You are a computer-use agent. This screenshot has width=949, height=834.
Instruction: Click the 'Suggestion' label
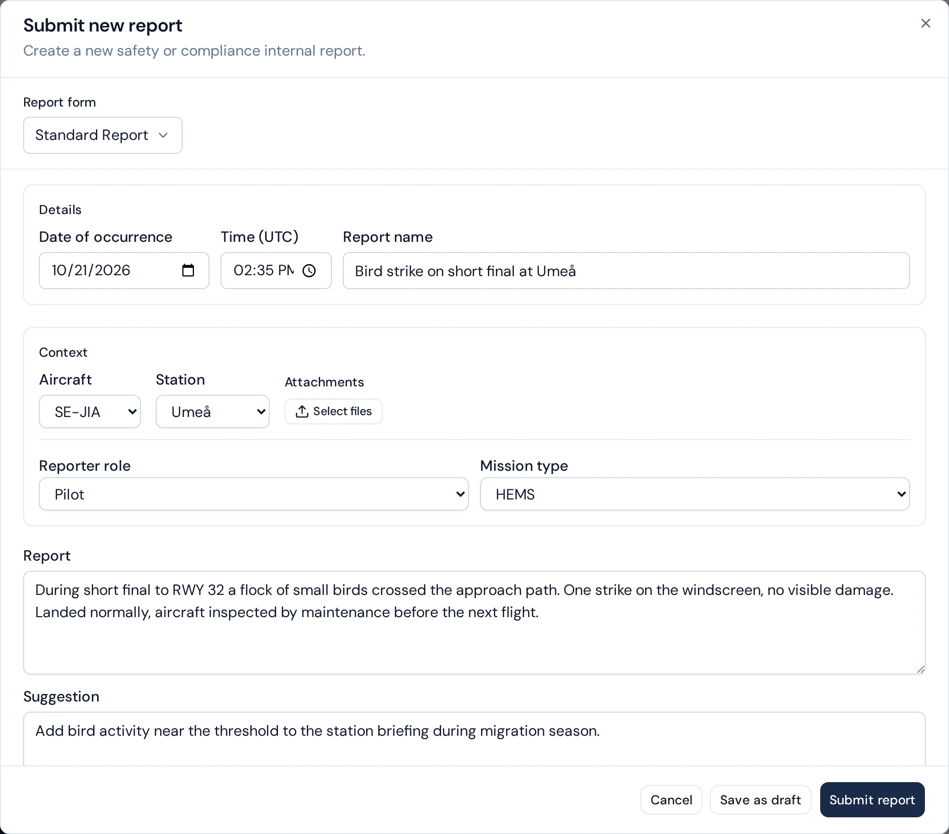61,696
